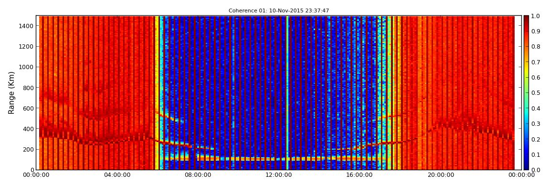Click the colorbar tick label '0.7'
The width and height of the screenshot is (549, 194).
pos(535,62)
